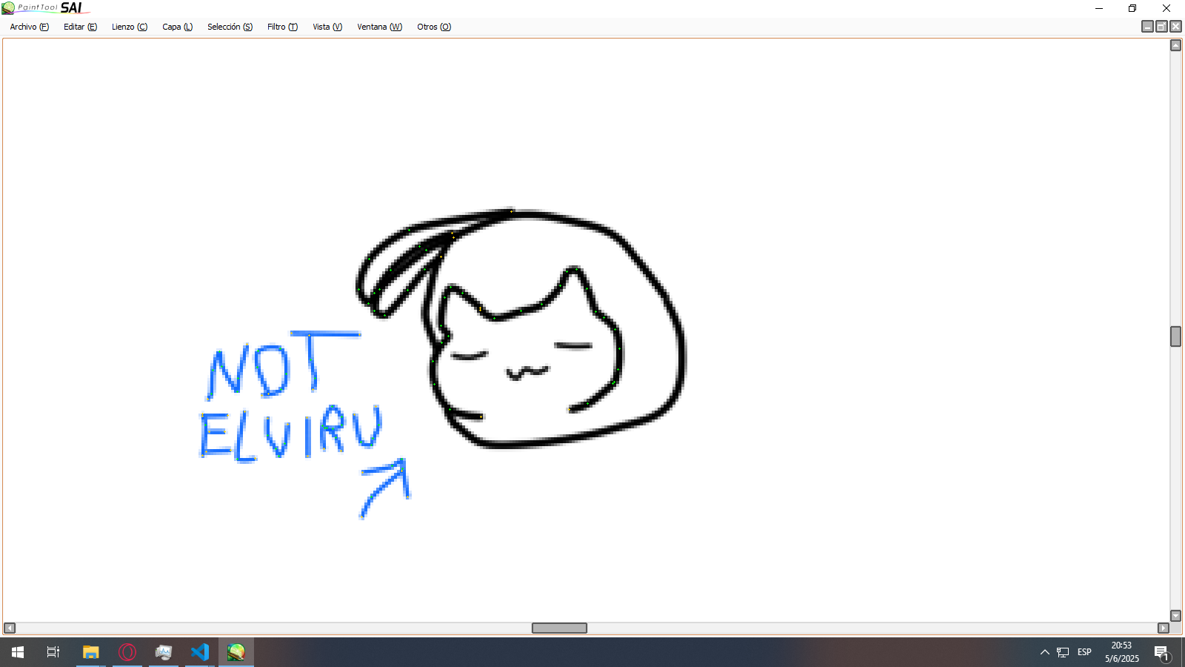Close the inner canvas document window

(1175, 27)
